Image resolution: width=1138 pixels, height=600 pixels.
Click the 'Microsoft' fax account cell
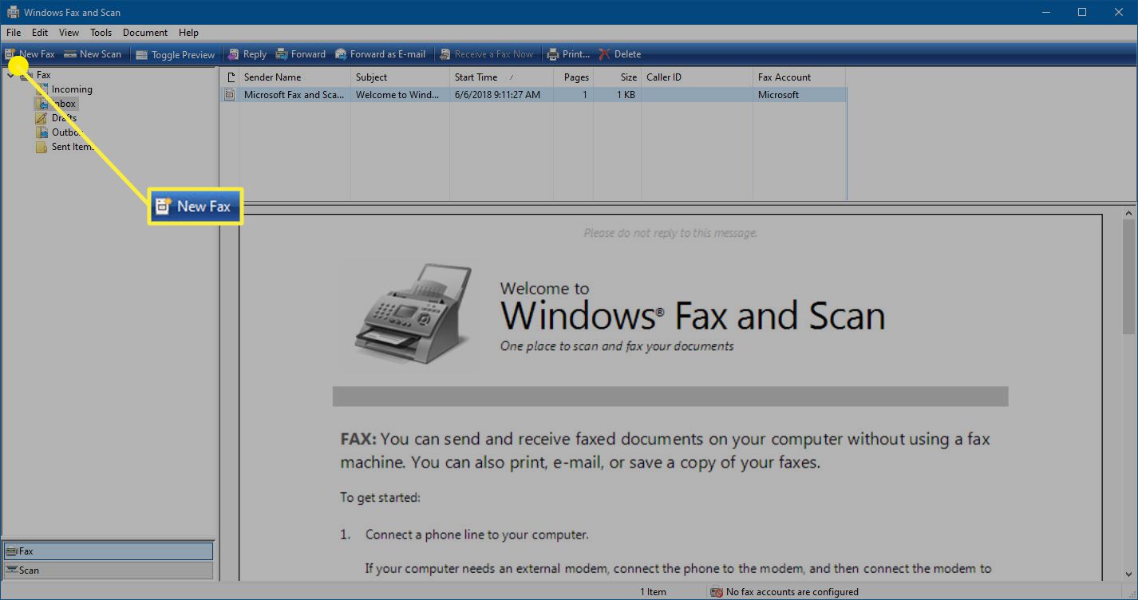(778, 94)
